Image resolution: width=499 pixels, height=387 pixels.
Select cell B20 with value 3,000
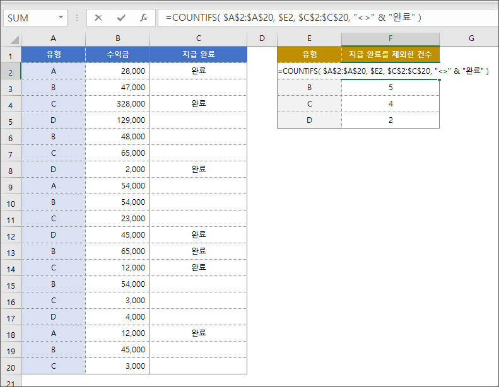[x=118, y=366]
